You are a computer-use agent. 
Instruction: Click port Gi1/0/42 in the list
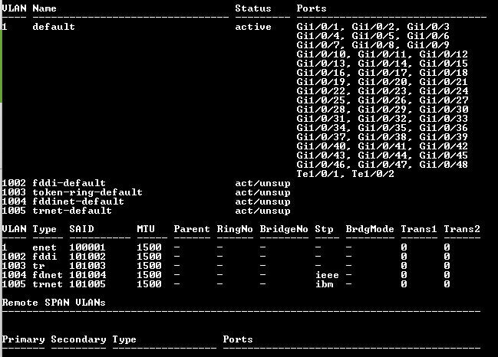[x=444, y=146]
